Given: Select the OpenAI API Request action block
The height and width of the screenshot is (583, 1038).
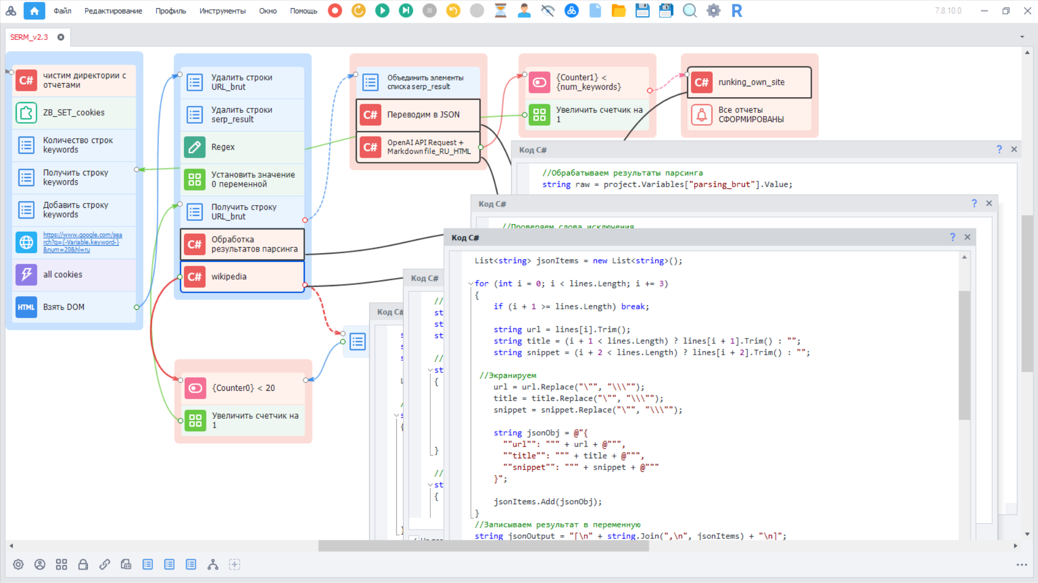Looking at the screenshot, I should click(418, 147).
